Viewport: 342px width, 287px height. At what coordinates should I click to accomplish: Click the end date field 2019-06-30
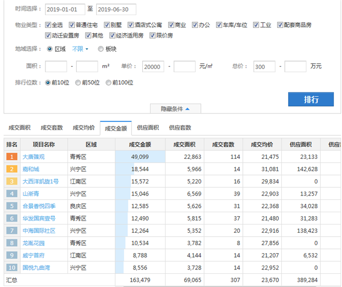pyautogui.click(x=116, y=9)
